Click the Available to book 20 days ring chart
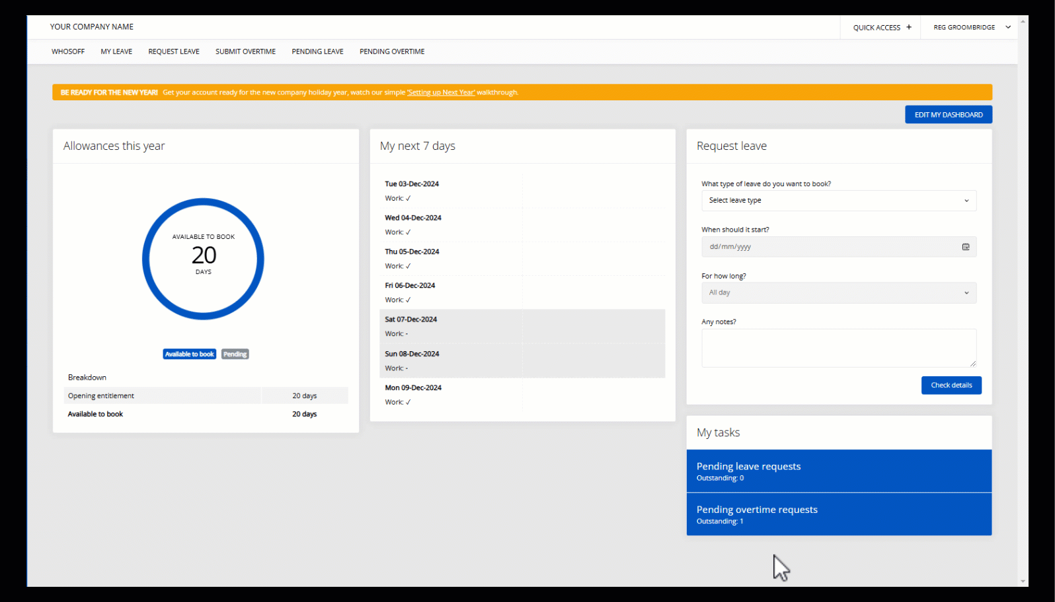This screenshot has width=1055, height=602. (x=204, y=259)
